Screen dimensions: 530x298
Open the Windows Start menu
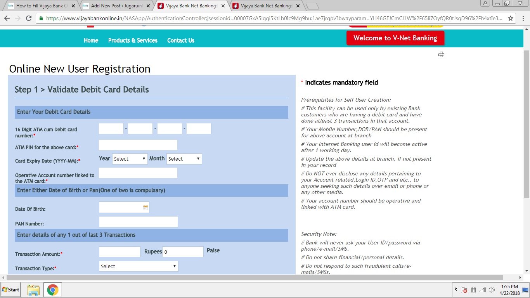pos(10,290)
